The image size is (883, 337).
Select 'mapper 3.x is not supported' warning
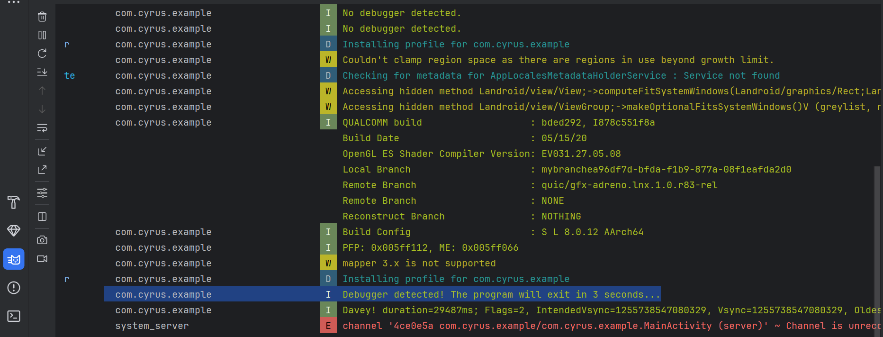pyautogui.click(x=419, y=263)
